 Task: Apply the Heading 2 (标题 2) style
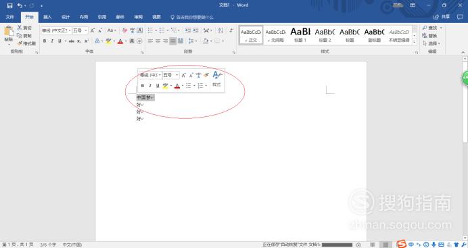tap(325, 35)
